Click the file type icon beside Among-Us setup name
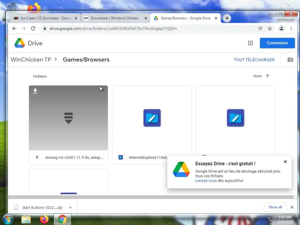Image resolution: width=300 pixels, height=225 pixels. tap(37, 157)
